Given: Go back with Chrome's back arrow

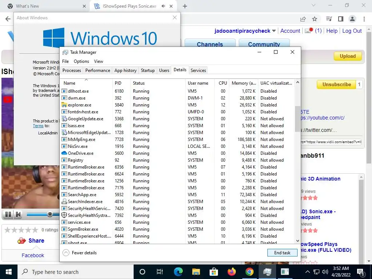Looking at the screenshot, I should click(8, 19).
